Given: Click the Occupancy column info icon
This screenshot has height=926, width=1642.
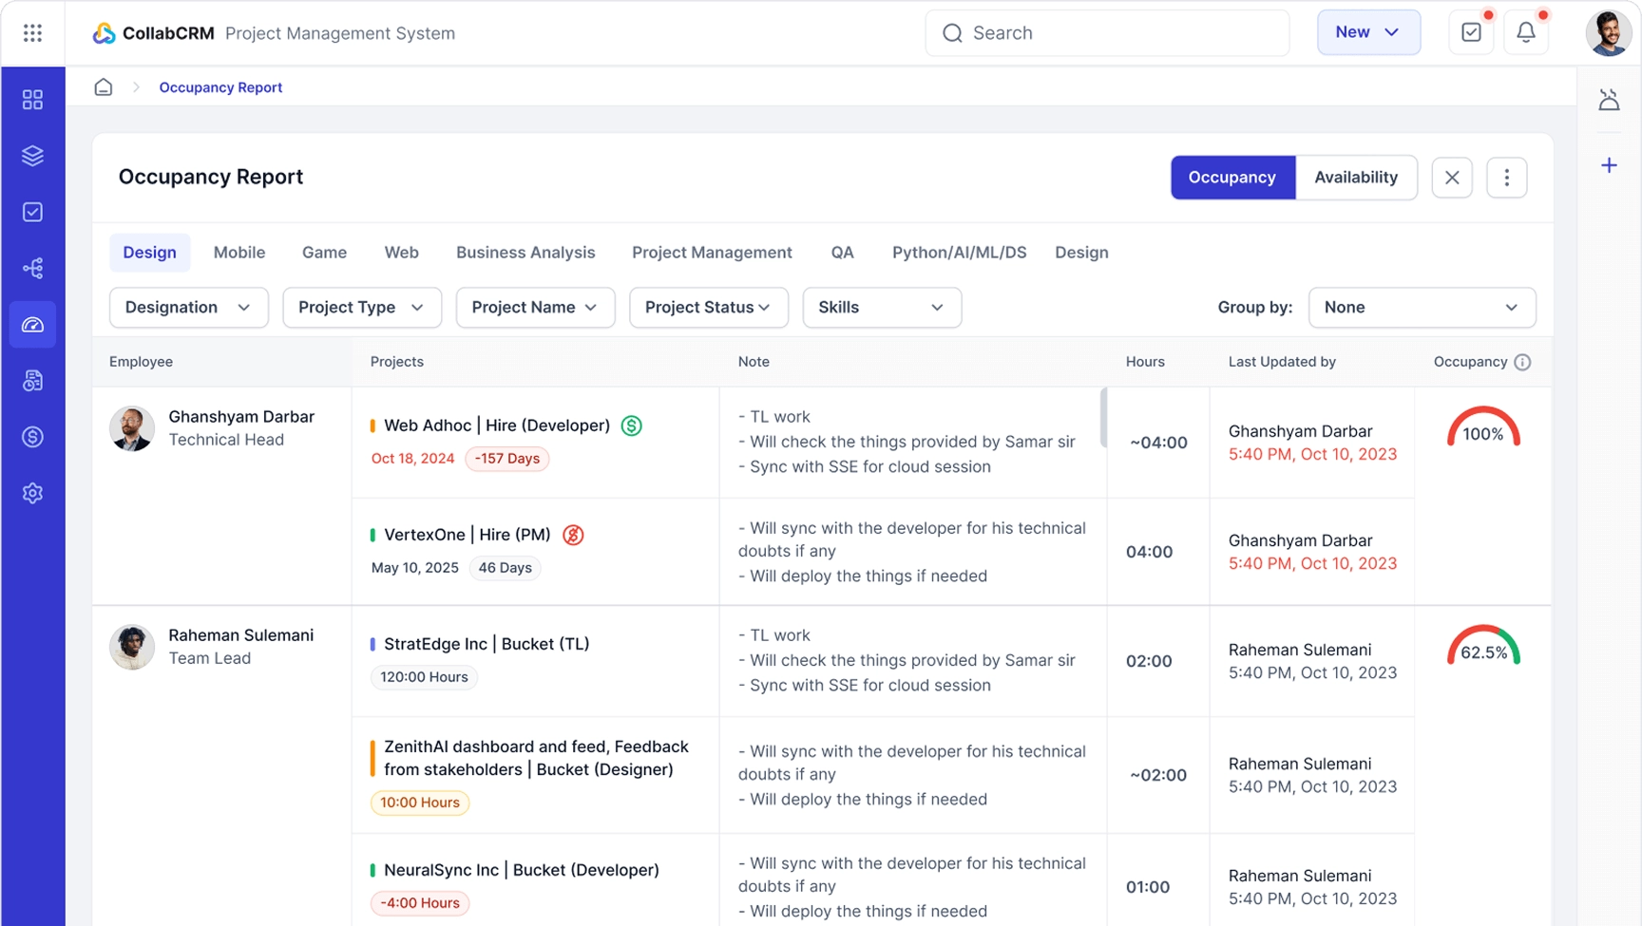Looking at the screenshot, I should tap(1522, 362).
